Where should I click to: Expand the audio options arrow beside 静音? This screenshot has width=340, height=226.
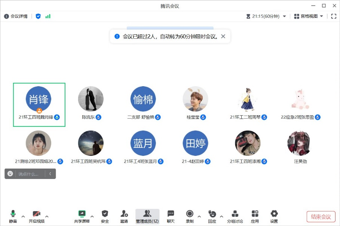click(x=23, y=216)
